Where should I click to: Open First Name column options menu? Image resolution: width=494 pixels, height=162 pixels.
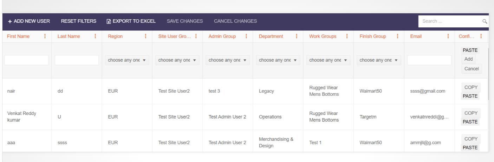click(45, 36)
